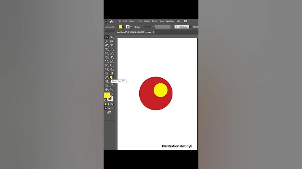Viewport: 302px width, 169px height.
Task: Click the Stroke label link
Action: pyautogui.click(x=137, y=27)
